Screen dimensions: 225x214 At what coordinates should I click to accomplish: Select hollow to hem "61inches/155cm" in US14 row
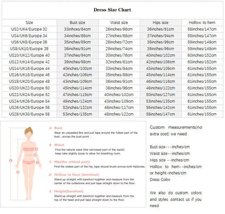pyautogui.click(x=202, y=68)
